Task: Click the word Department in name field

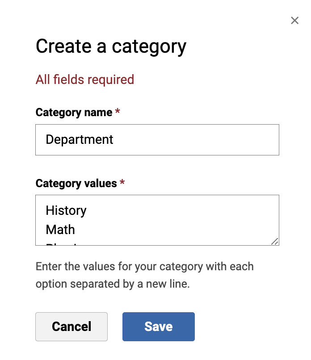Action: [x=80, y=140]
